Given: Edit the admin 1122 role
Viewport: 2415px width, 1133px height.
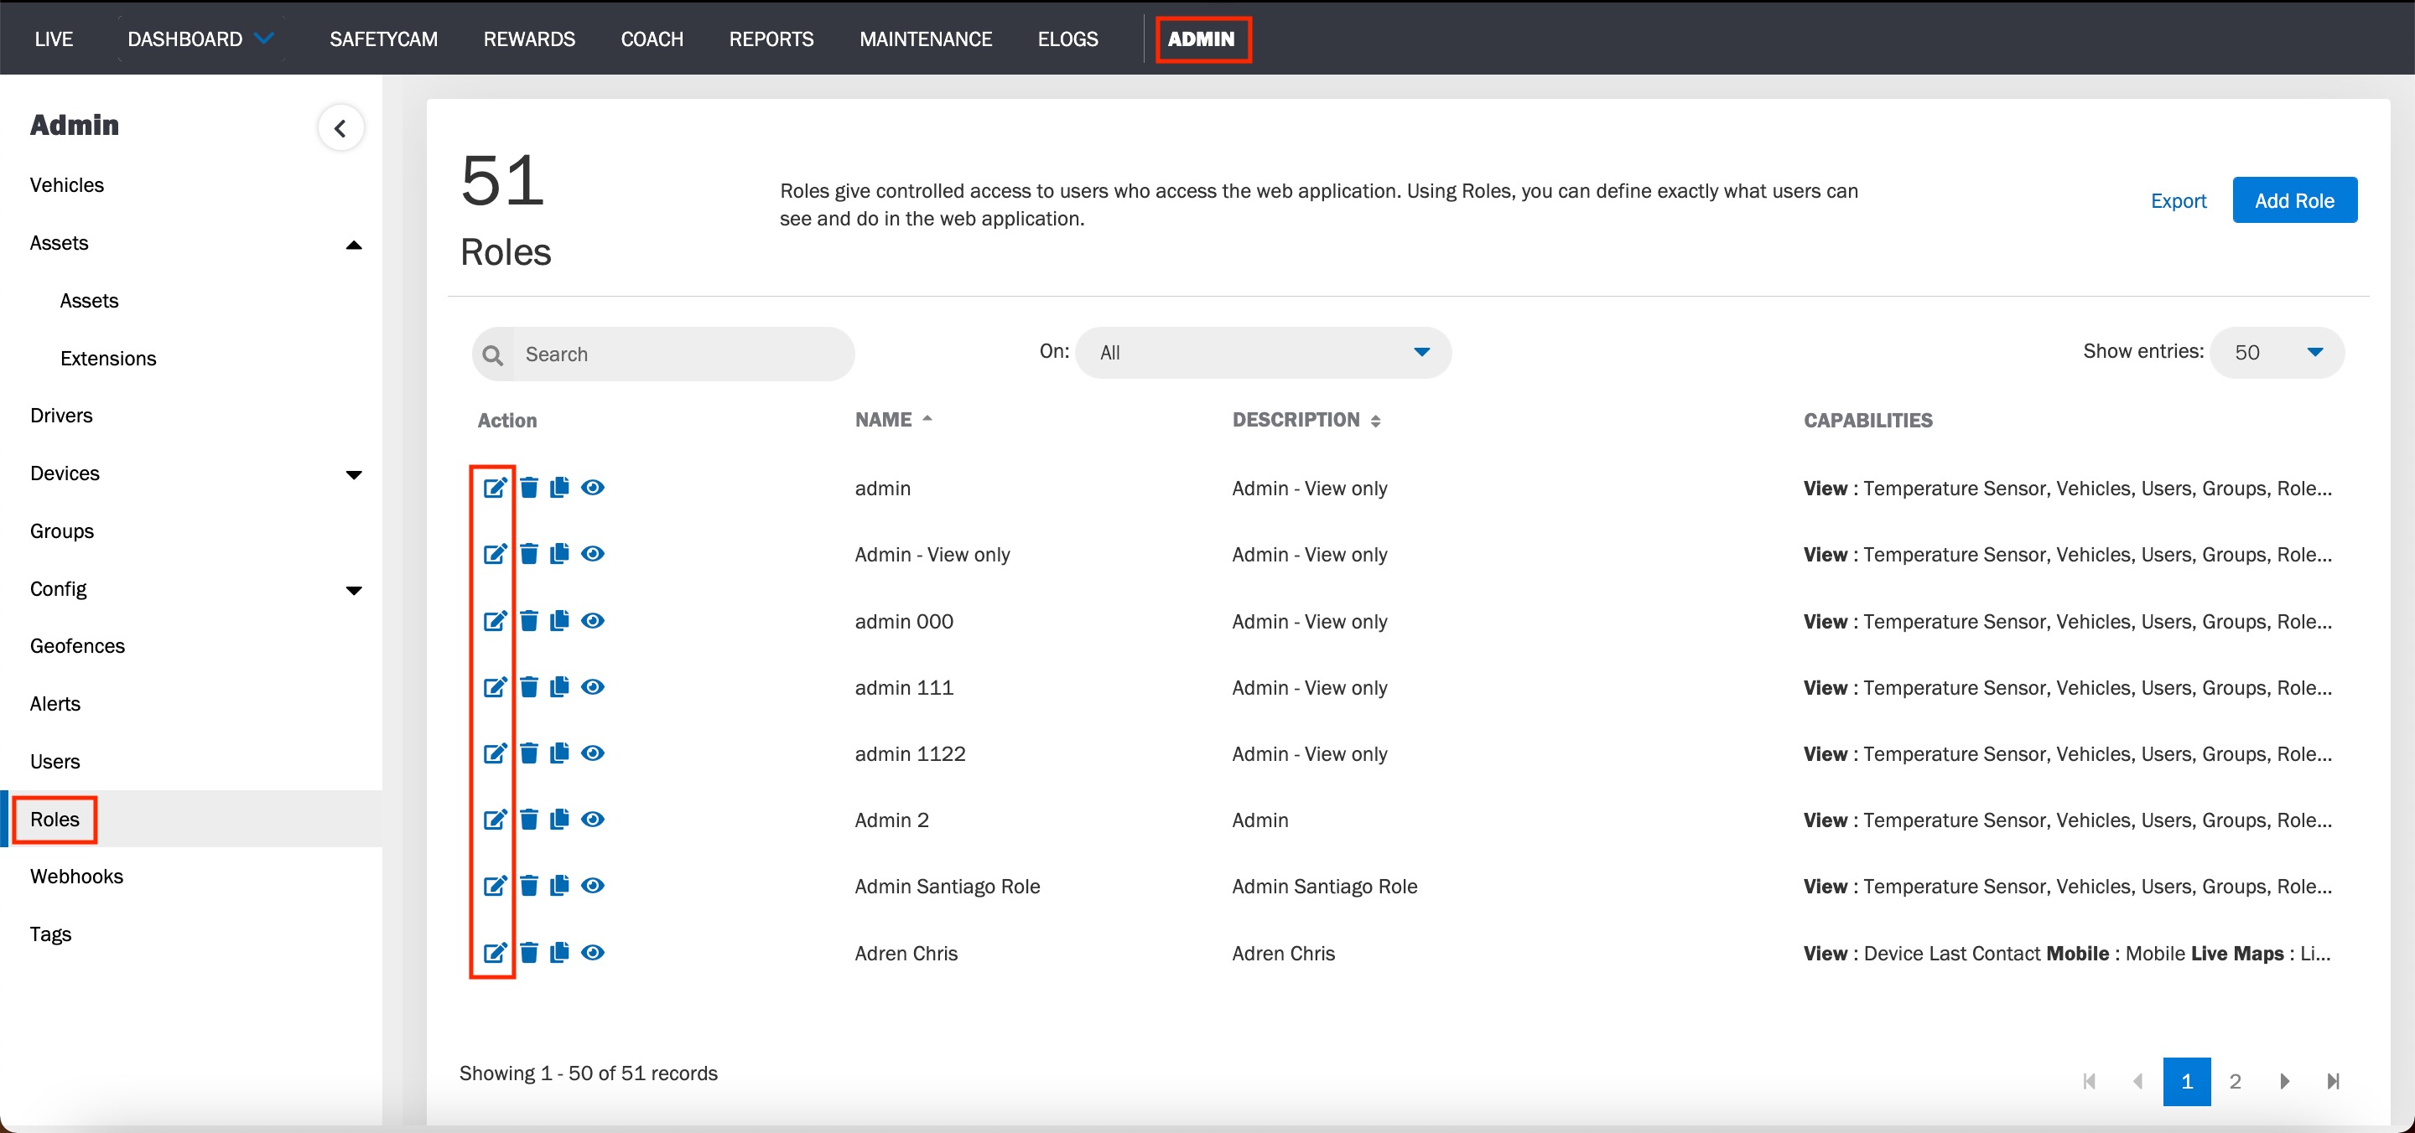Looking at the screenshot, I should pos(495,753).
